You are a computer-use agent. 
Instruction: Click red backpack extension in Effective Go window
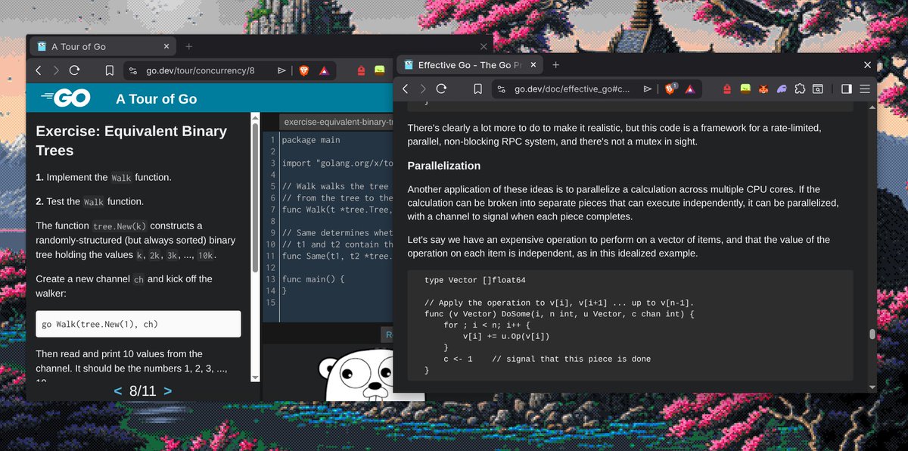point(727,89)
